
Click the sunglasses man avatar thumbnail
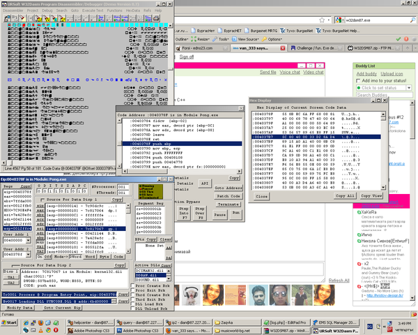coord(279,295)
